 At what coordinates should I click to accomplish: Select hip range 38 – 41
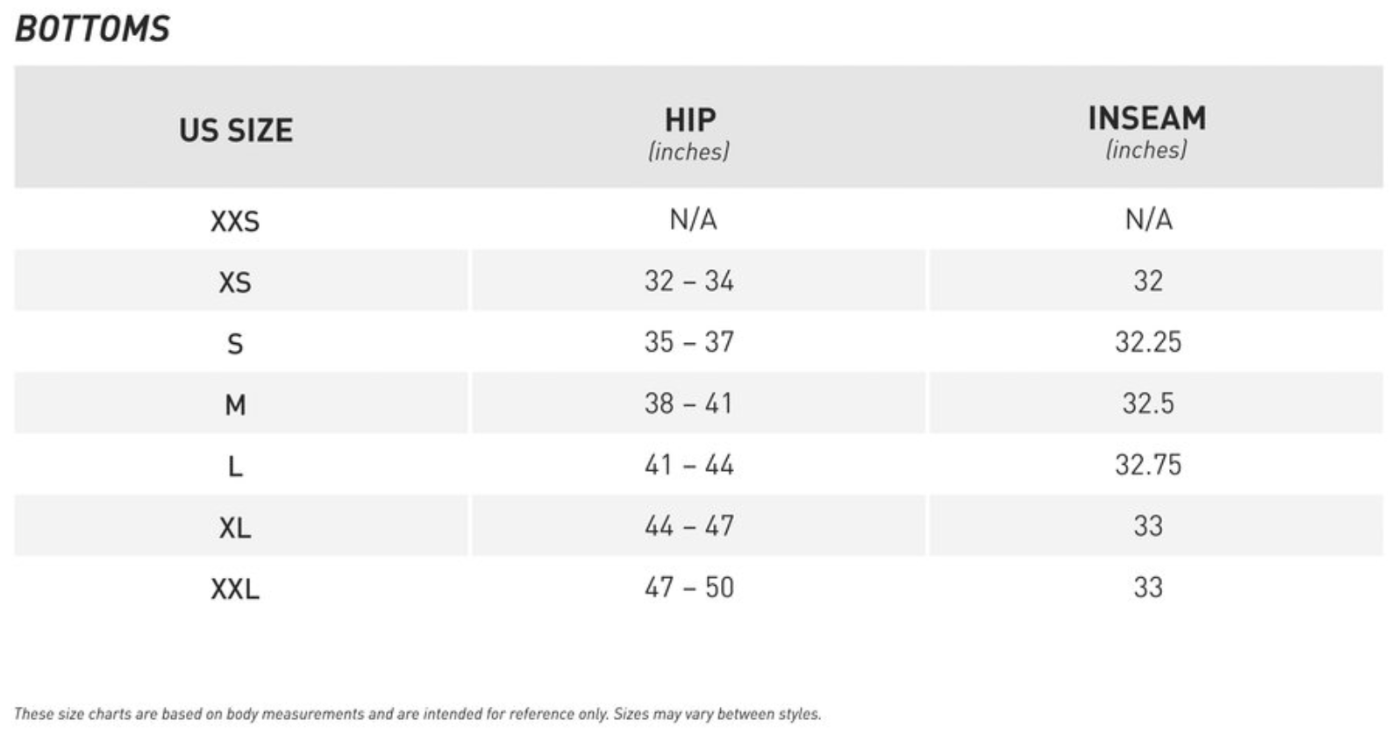(x=689, y=403)
